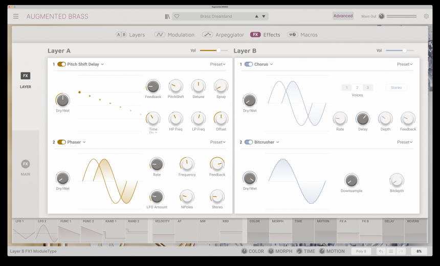Toggle the Advanced view button

point(343,16)
